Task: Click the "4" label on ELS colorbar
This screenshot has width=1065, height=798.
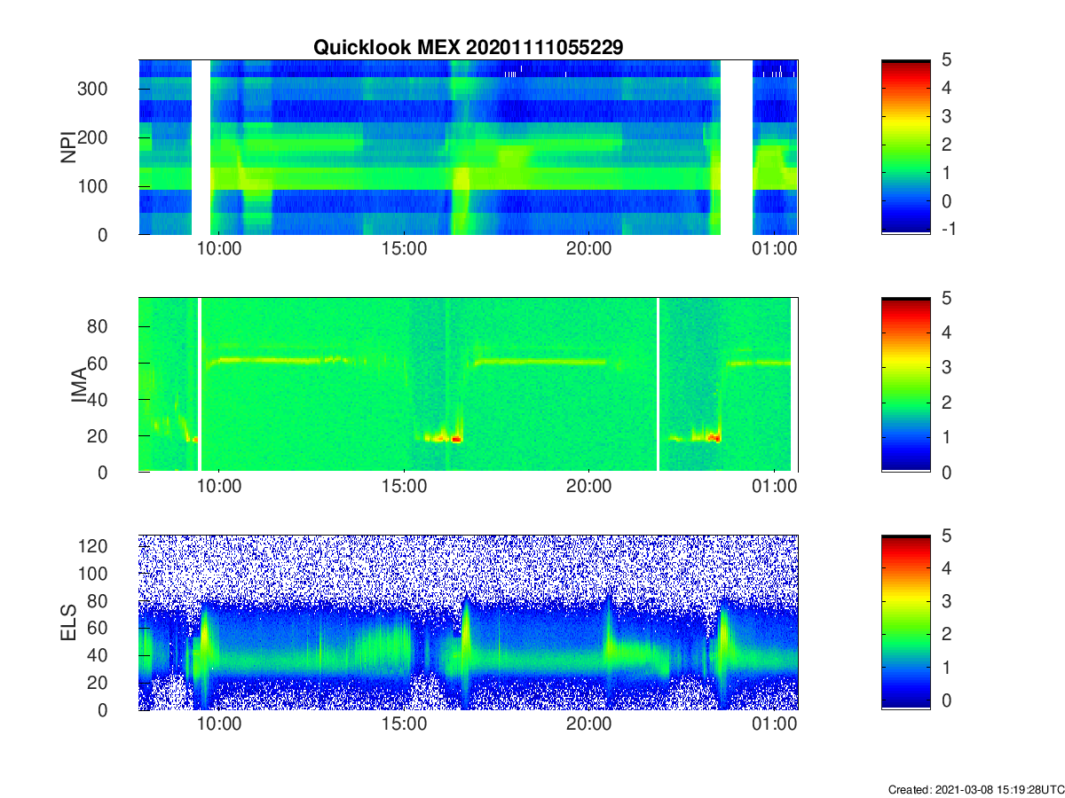Action: click(x=946, y=568)
